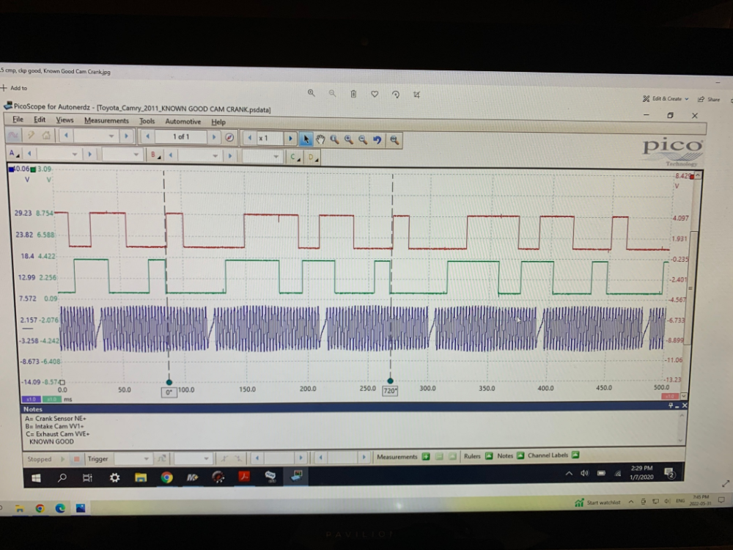Click the crop icon in Photos toolbar
Screen dimensions: 733x550
coord(417,94)
